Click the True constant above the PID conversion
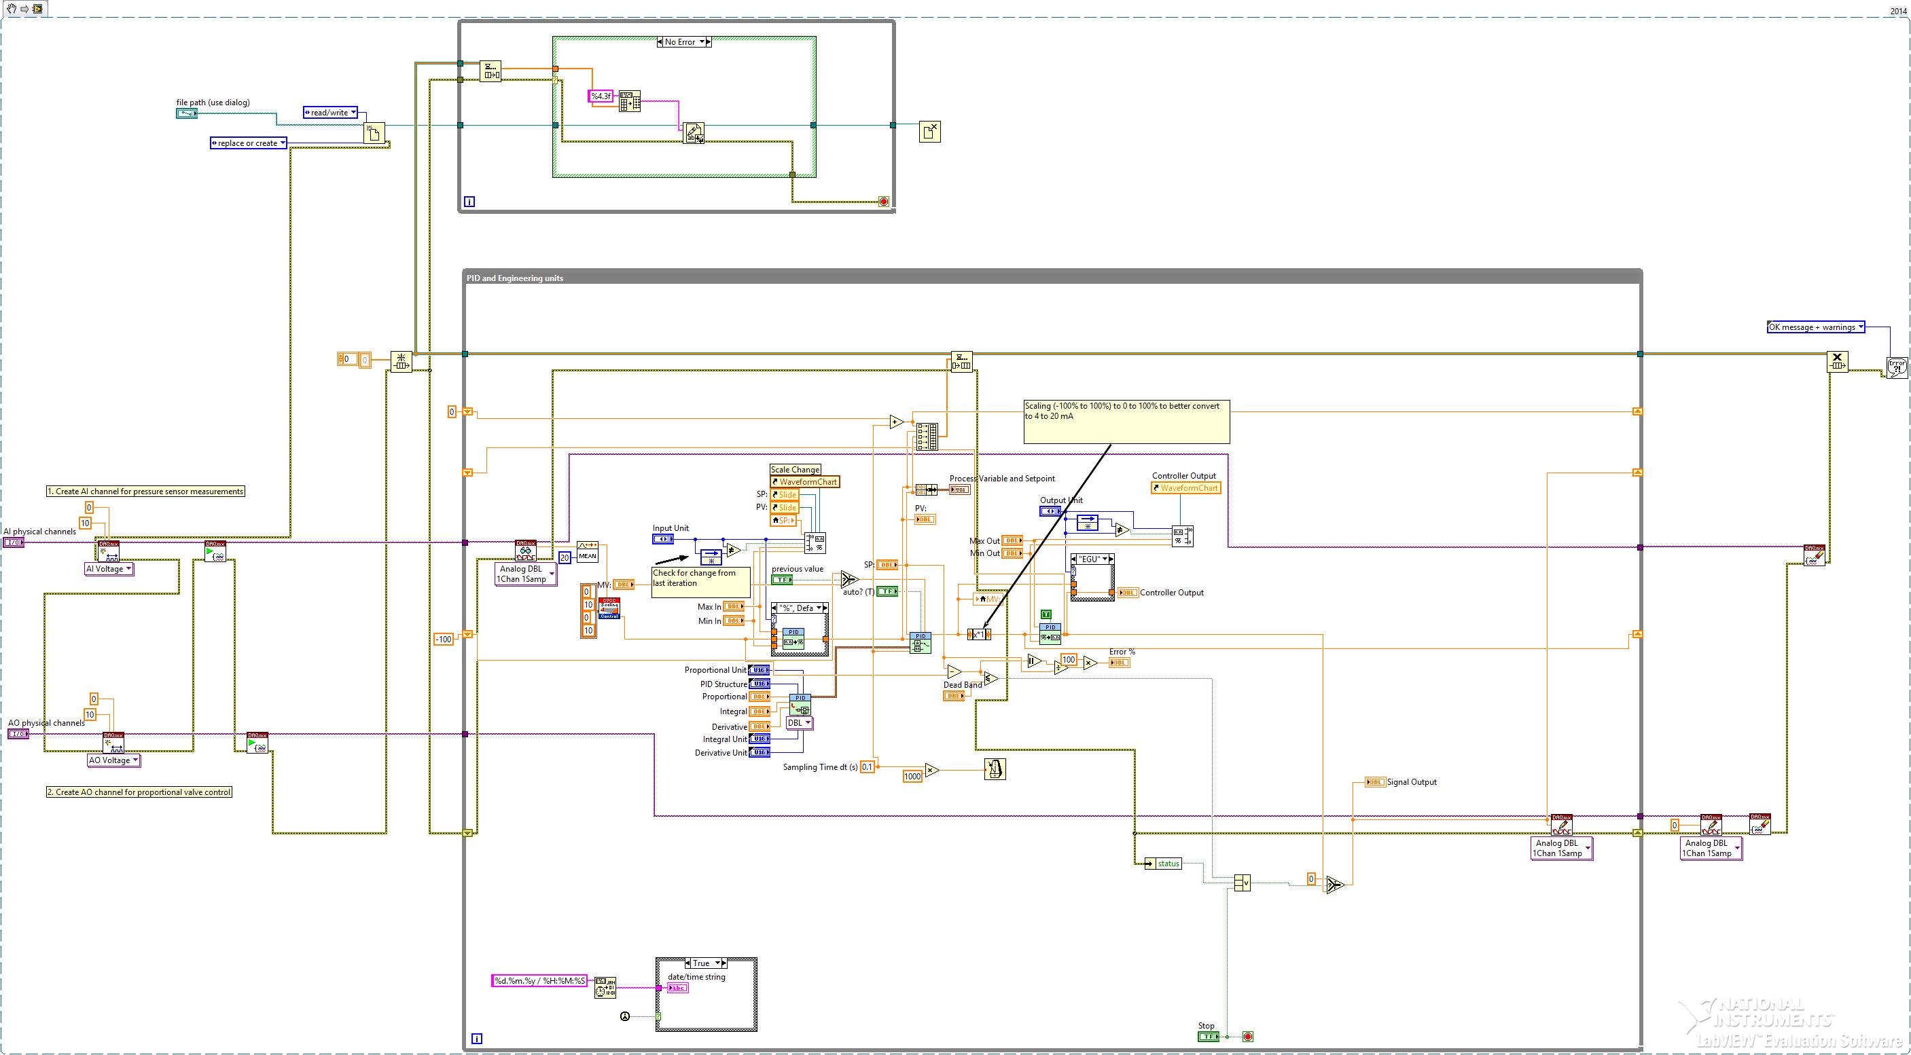The height and width of the screenshot is (1055, 1911). click(1046, 614)
